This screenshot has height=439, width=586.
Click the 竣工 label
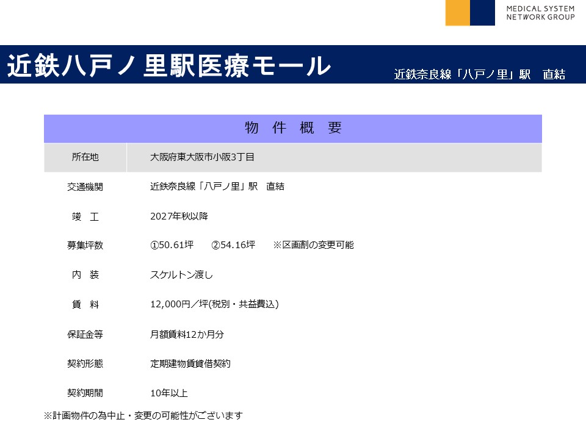point(85,216)
